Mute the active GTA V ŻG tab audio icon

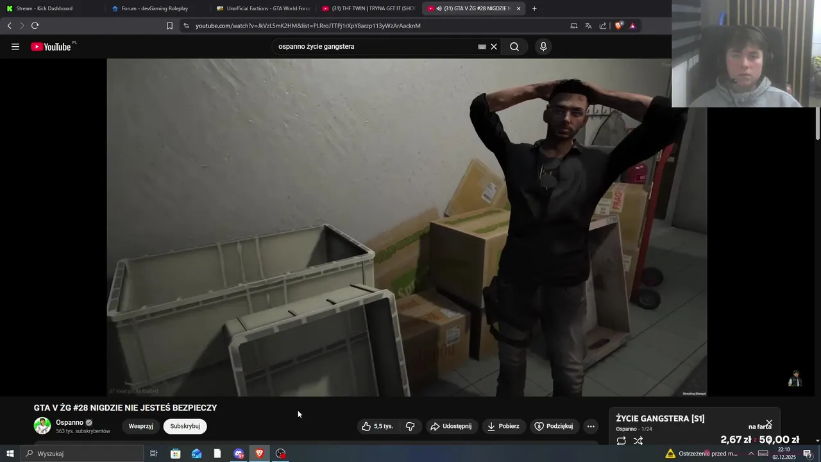pyautogui.click(x=439, y=8)
